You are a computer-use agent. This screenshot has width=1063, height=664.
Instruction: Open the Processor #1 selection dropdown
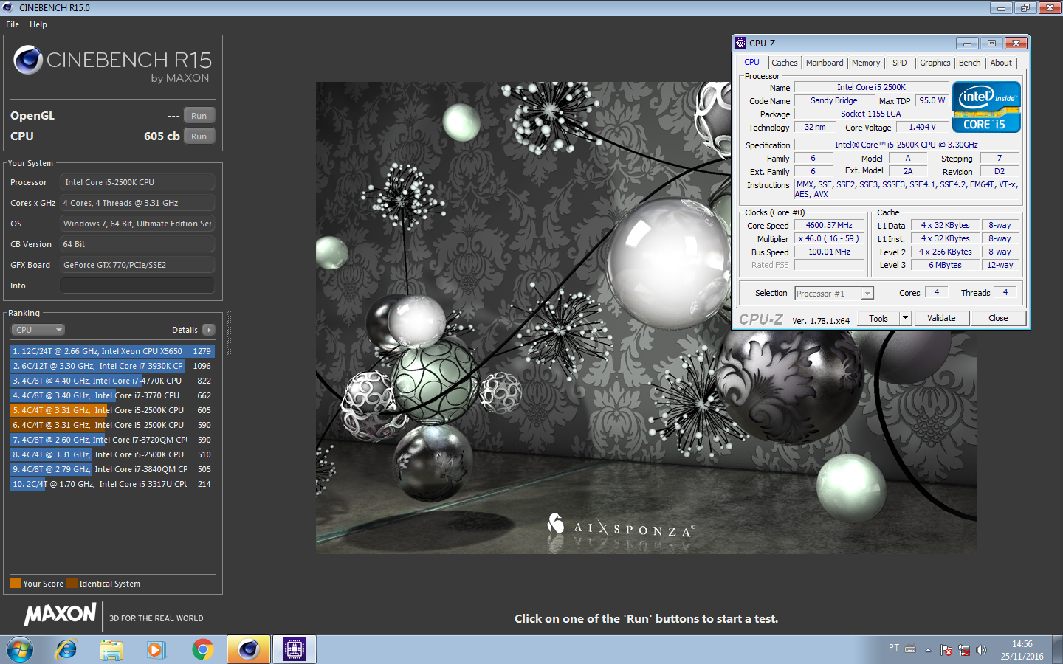click(x=834, y=294)
